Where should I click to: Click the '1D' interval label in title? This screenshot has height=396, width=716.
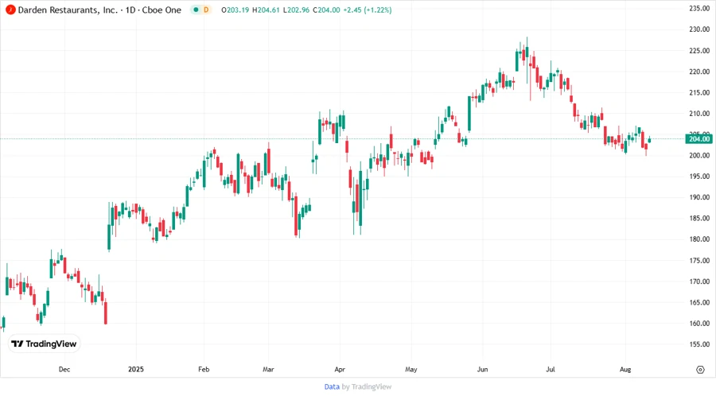(130, 10)
